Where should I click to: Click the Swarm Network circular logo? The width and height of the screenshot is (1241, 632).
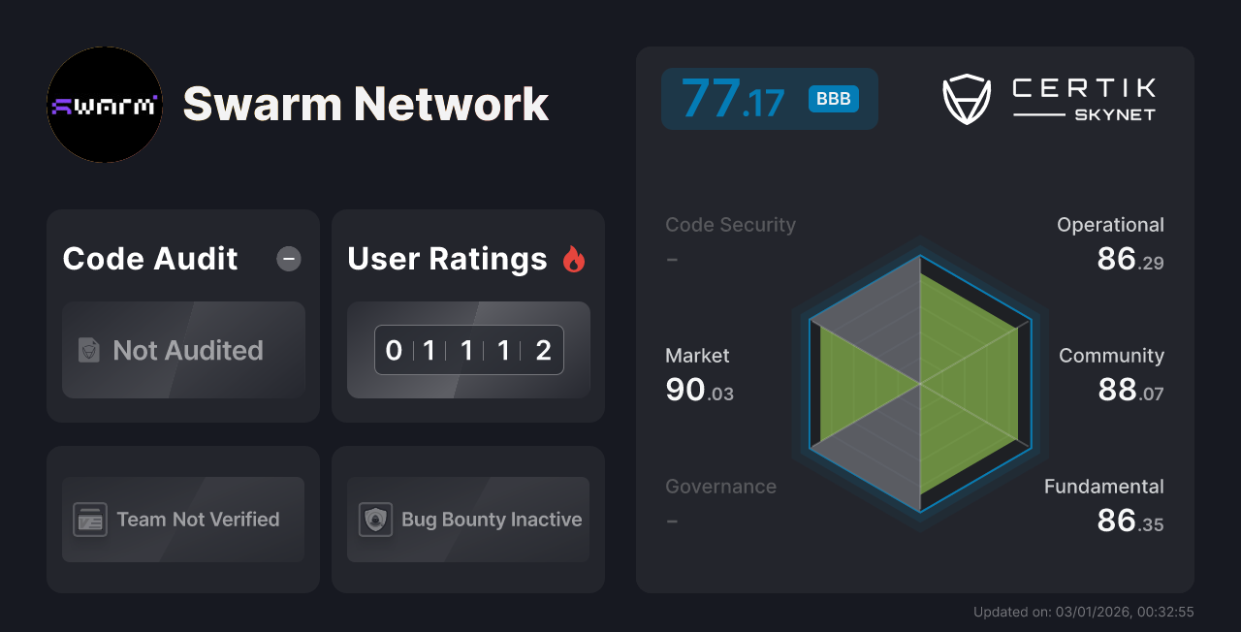click(104, 105)
